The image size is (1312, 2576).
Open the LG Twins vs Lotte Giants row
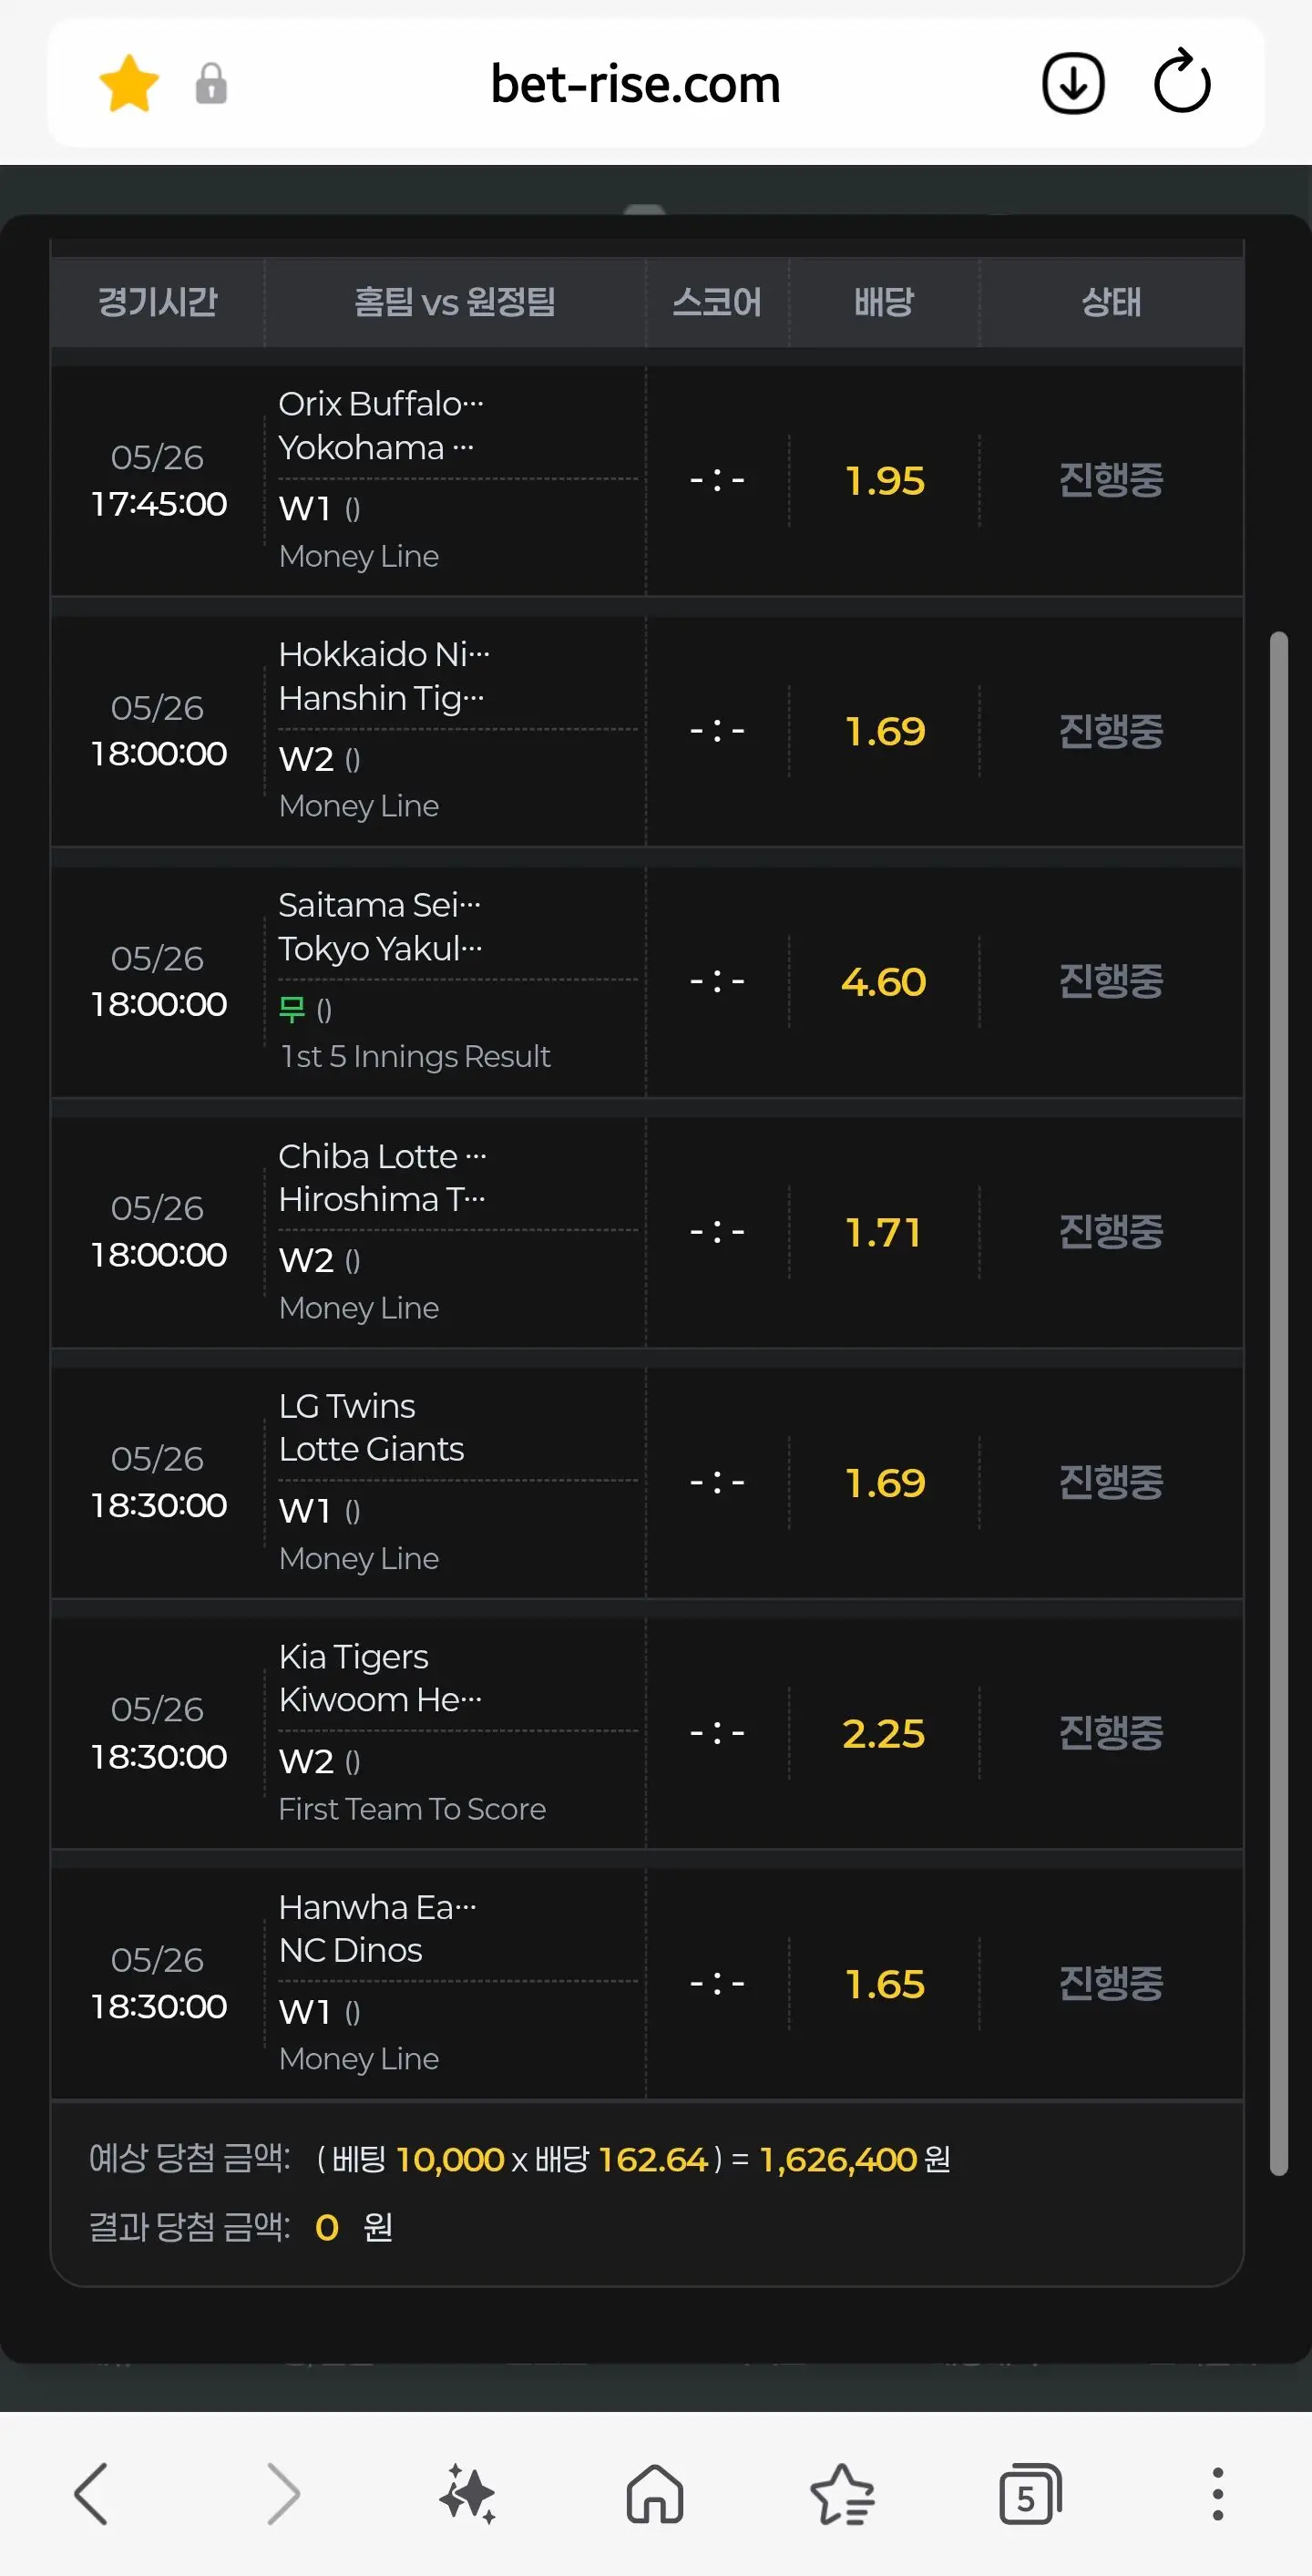tap(647, 1482)
